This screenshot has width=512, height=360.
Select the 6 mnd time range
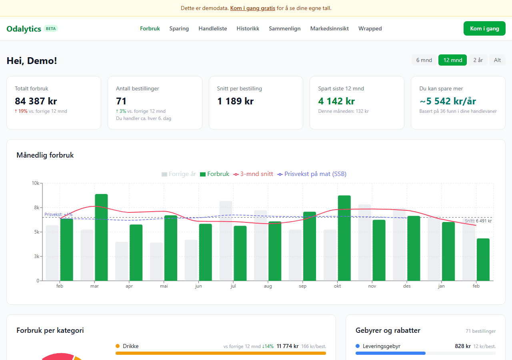[424, 60]
